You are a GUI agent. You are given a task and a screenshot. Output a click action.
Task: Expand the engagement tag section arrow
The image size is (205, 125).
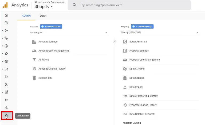pyautogui.click(x=2, y=38)
